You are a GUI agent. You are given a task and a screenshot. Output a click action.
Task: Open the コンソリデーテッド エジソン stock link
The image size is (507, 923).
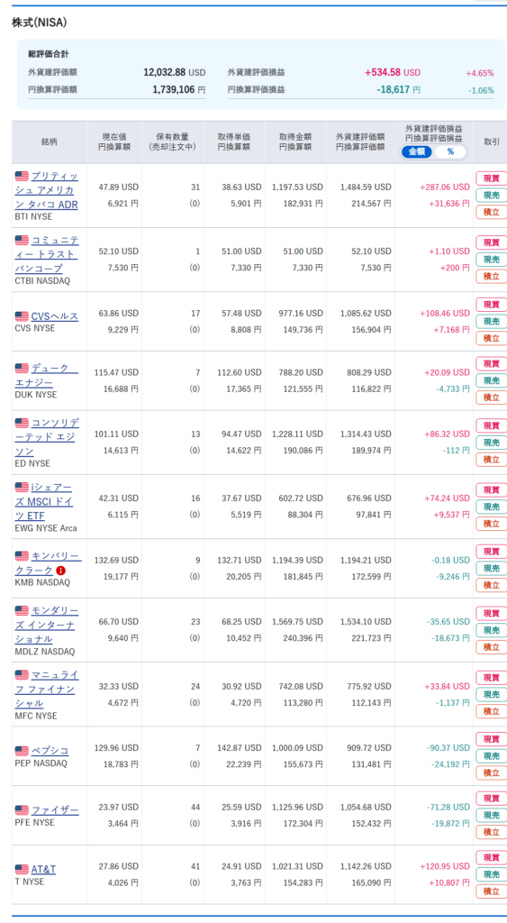pos(47,437)
